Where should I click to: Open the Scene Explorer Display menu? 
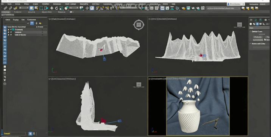[x=16, y=20]
